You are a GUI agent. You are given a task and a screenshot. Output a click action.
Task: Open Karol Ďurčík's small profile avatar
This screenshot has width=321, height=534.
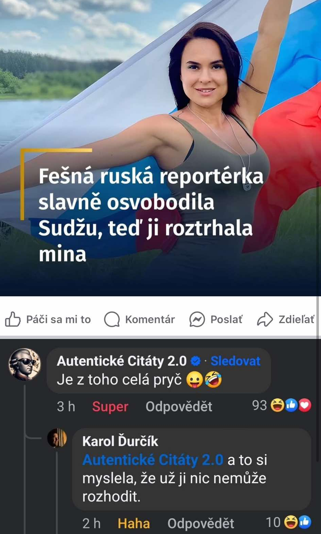point(57,438)
